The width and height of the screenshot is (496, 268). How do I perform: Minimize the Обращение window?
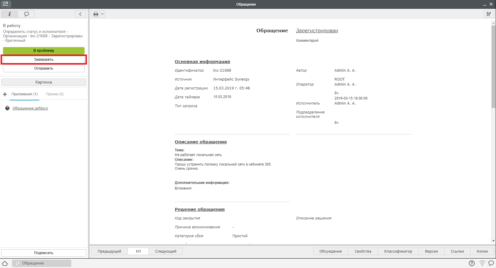485,4
